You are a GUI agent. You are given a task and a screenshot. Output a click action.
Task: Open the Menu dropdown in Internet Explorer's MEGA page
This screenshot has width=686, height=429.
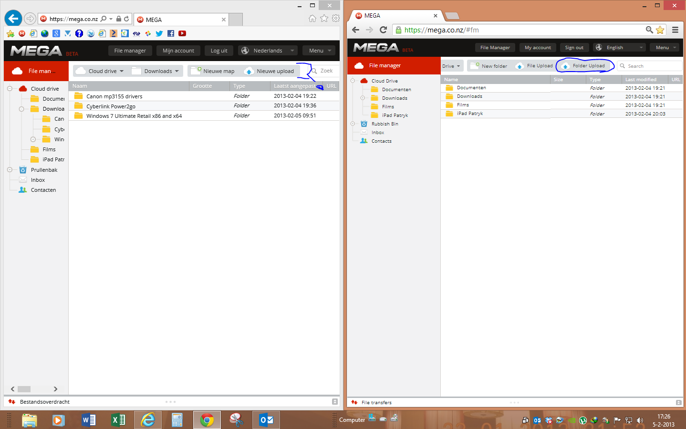[319, 51]
